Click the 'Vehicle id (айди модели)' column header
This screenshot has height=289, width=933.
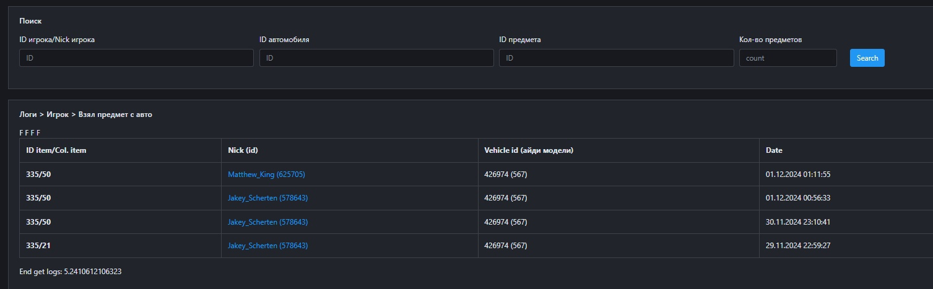pyautogui.click(x=528, y=150)
